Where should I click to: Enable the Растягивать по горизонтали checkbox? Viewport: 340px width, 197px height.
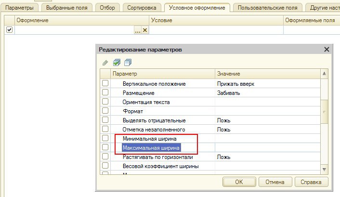click(105, 156)
